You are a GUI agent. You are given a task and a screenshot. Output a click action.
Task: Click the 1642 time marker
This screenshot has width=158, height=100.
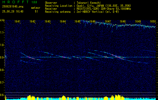point(33,21)
